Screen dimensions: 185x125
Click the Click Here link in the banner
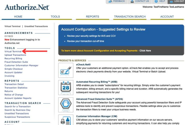coord(145,51)
